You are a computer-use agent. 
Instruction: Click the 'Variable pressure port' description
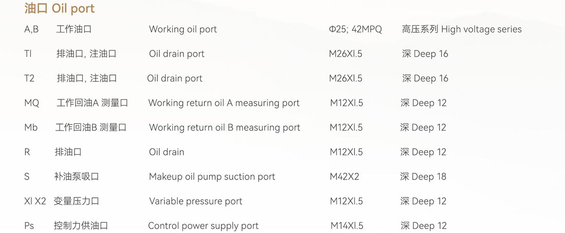(196, 201)
